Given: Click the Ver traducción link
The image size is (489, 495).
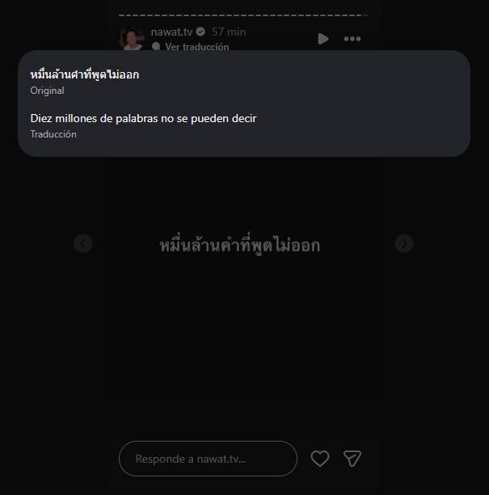Looking at the screenshot, I should (x=197, y=47).
